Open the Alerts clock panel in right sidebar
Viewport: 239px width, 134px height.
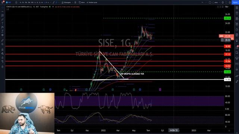(237, 13)
